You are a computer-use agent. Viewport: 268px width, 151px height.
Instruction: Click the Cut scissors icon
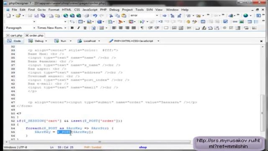tap(111, 16)
